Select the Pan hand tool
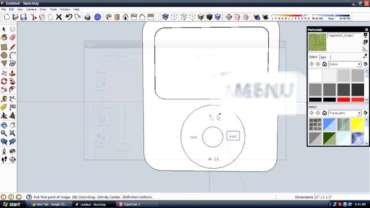Screen dimensions: 370x208 pyautogui.click(x=13, y=125)
